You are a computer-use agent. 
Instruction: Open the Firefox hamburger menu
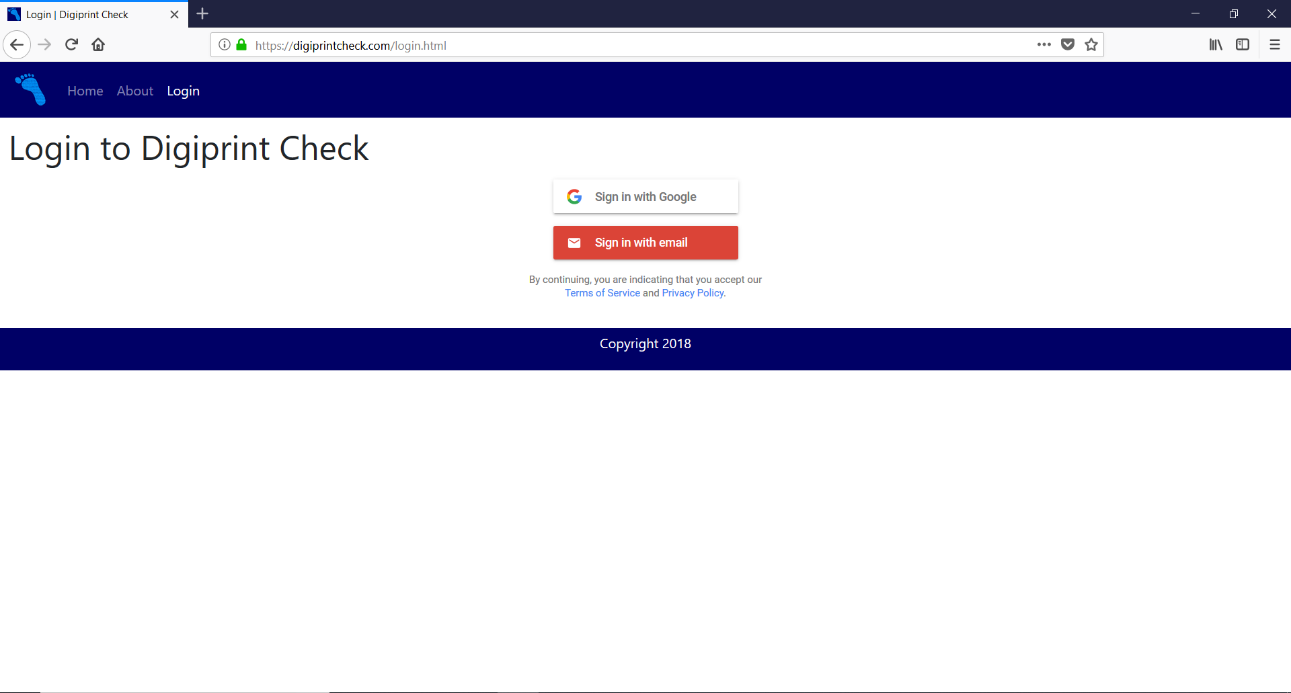(x=1275, y=45)
